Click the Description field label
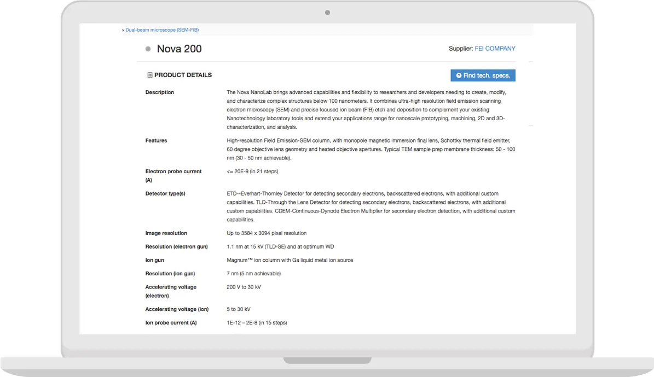The image size is (654, 377). (x=160, y=92)
